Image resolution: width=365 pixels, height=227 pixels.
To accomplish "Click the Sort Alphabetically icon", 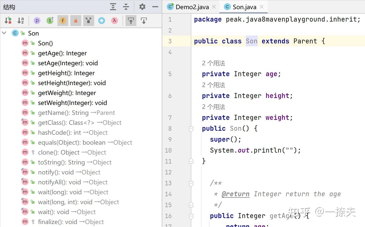I will click(x=21, y=20).
